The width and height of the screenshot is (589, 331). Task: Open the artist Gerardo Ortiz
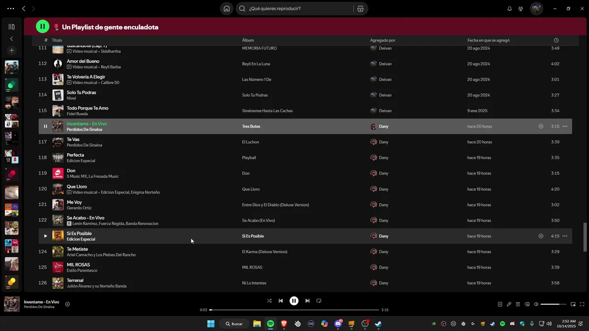click(x=79, y=208)
